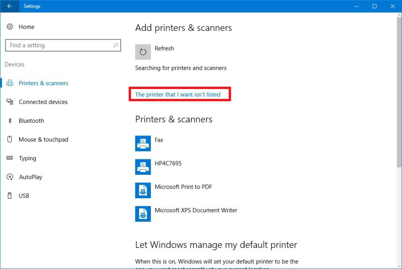The height and width of the screenshot is (269, 402).
Task: Click the Mouse & touchpad icon
Action: click(x=10, y=139)
